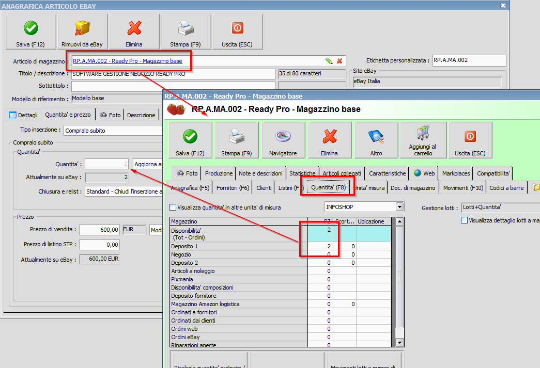Click the Ubicazione column header
The height and width of the screenshot is (368, 540).
click(374, 221)
